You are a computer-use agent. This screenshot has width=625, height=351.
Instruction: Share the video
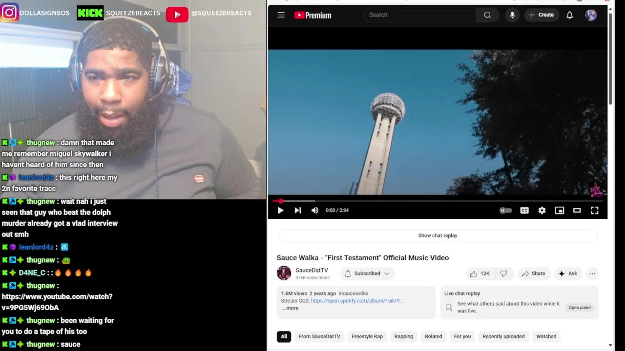[533, 274]
